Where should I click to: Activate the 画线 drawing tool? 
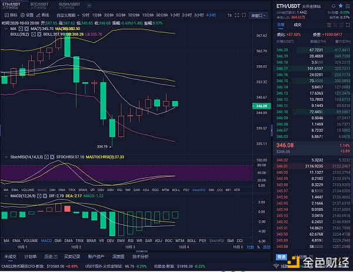(x=43, y=15)
